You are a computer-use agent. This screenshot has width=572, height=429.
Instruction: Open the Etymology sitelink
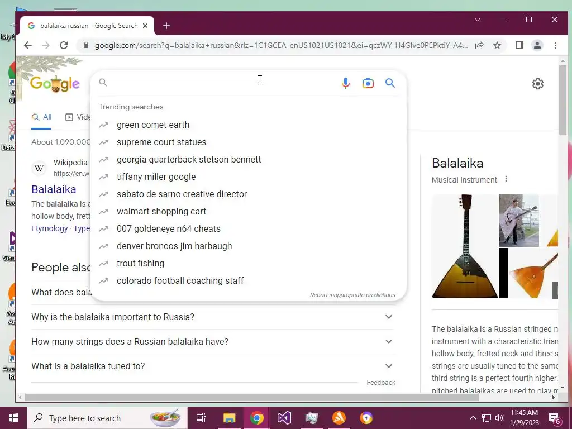[x=50, y=228]
